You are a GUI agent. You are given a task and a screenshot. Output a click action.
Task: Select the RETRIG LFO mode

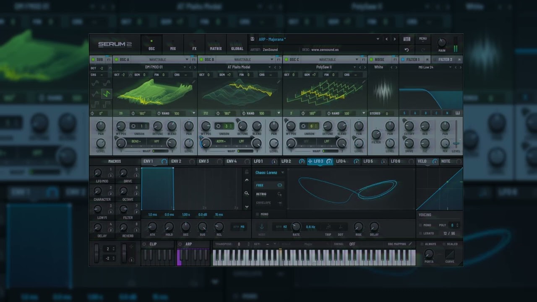tap(269, 194)
